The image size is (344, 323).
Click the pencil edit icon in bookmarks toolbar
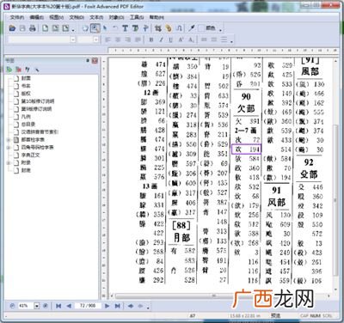point(37,70)
